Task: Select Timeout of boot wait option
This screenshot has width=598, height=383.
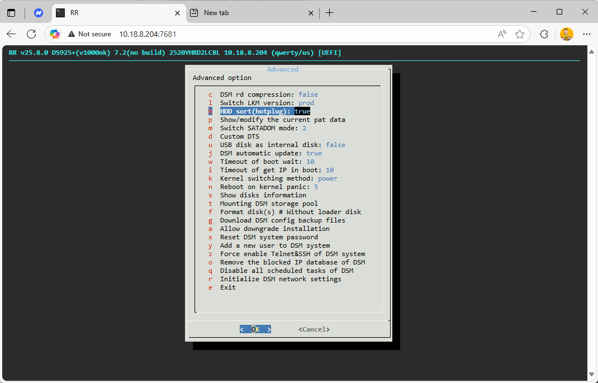Action: (x=261, y=162)
